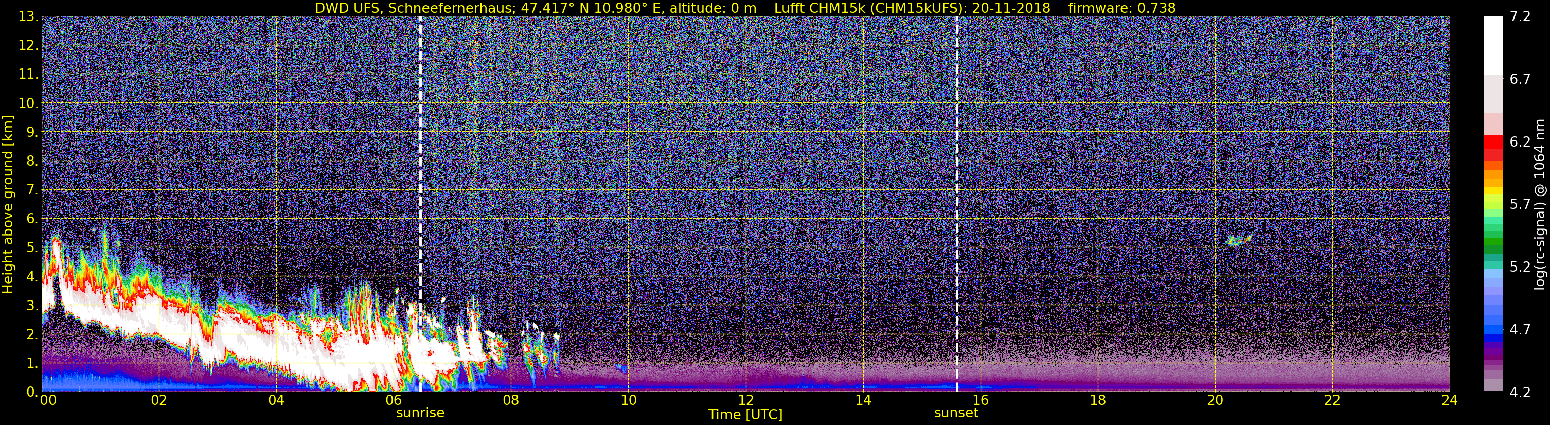This screenshot has height=425, width=1550.
Task: Click the time axis tick "18"
Action: [x=1097, y=400]
